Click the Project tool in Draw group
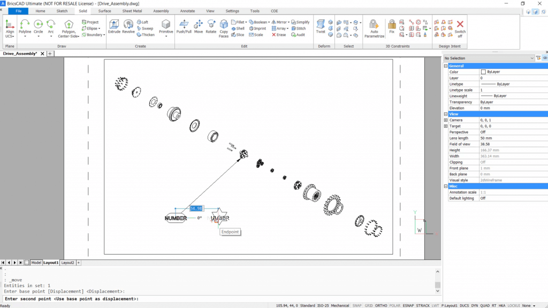The image size is (548, 308). pos(90,22)
